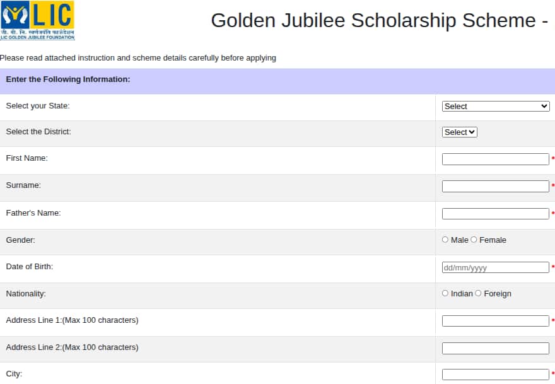Screen dimensions: 555x384
Task: Open the Select your State dropdown
Action: pos(496,106)
